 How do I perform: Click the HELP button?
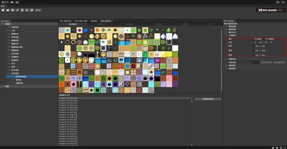38,10
